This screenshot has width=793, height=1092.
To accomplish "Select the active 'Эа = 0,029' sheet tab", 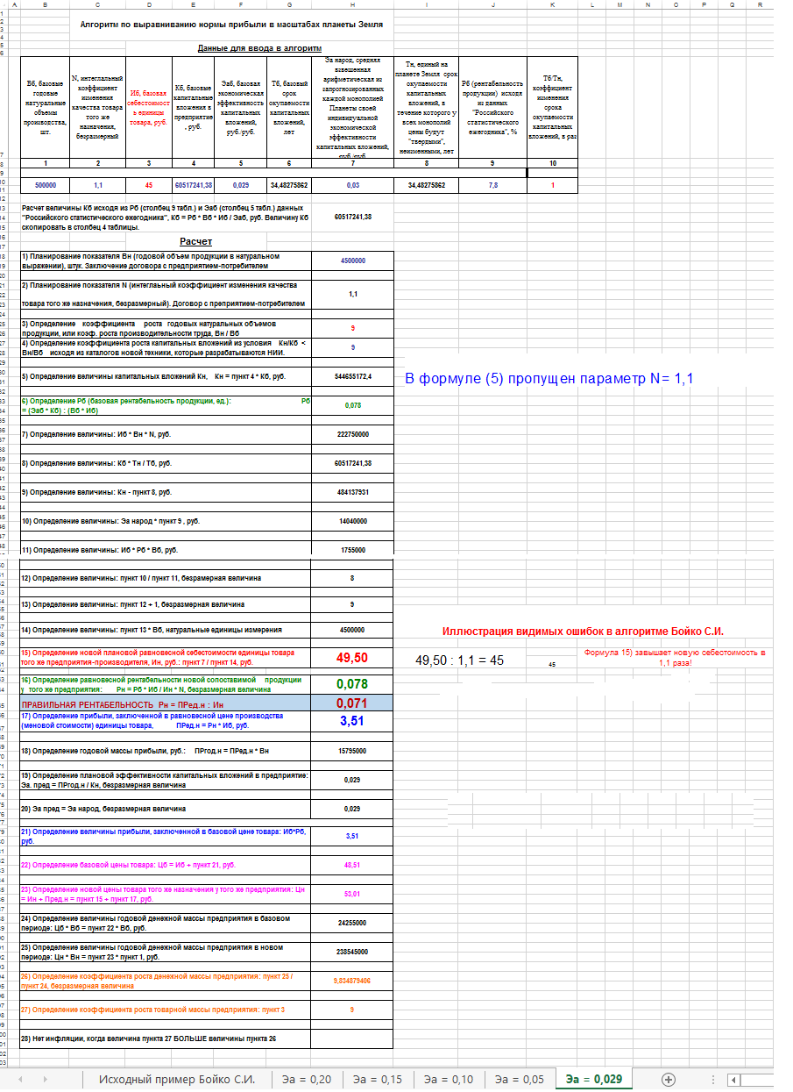I will [x=593, y=1079].
